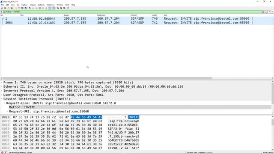The height and width of the screenshot is (154, 274).
Task: Go forward to next packet
Action: (36, 8)
